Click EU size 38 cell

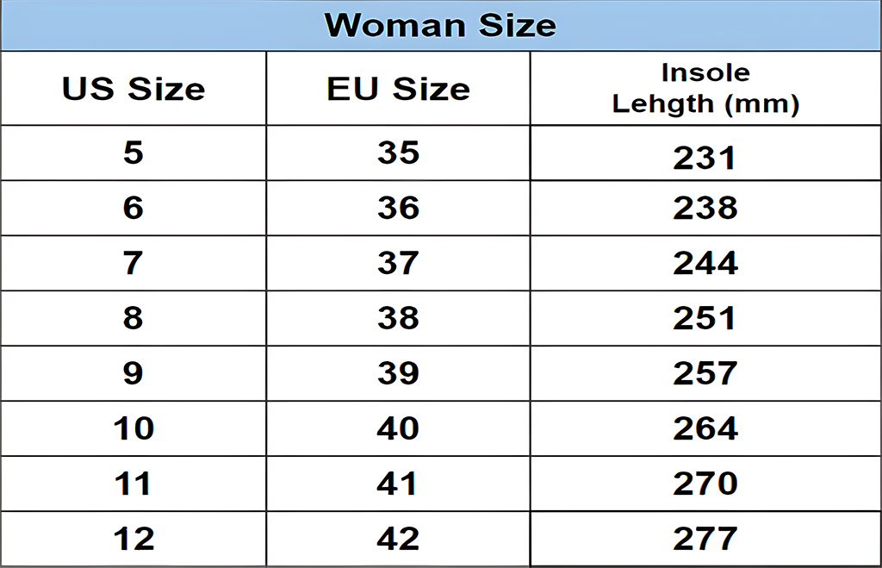398,318
